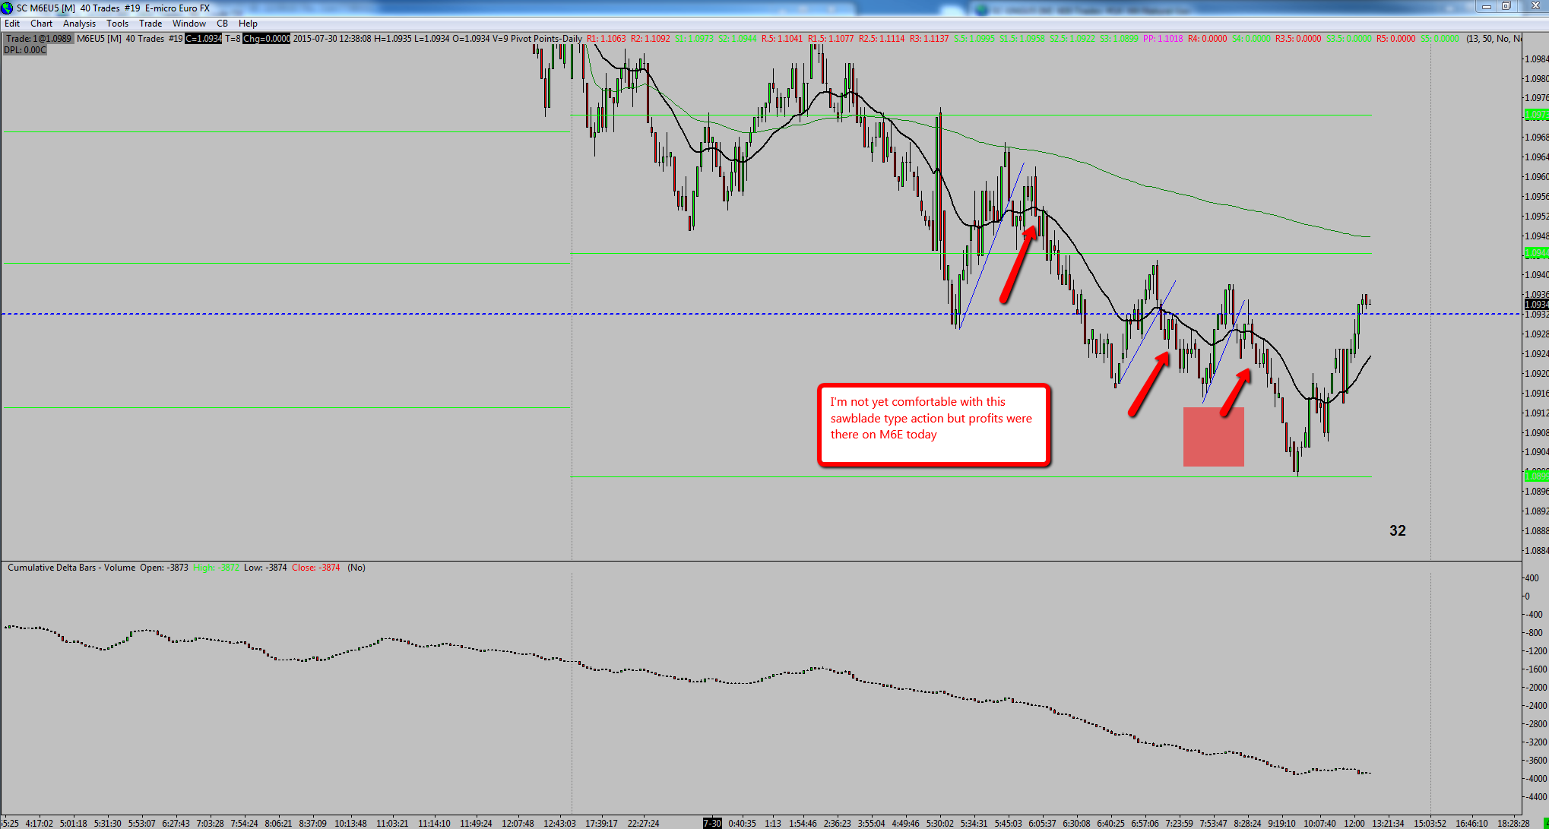Viewport: 1549px width, 829px height.
Task: Click the black current price marker on price scale
Action: pos(1536,304)
